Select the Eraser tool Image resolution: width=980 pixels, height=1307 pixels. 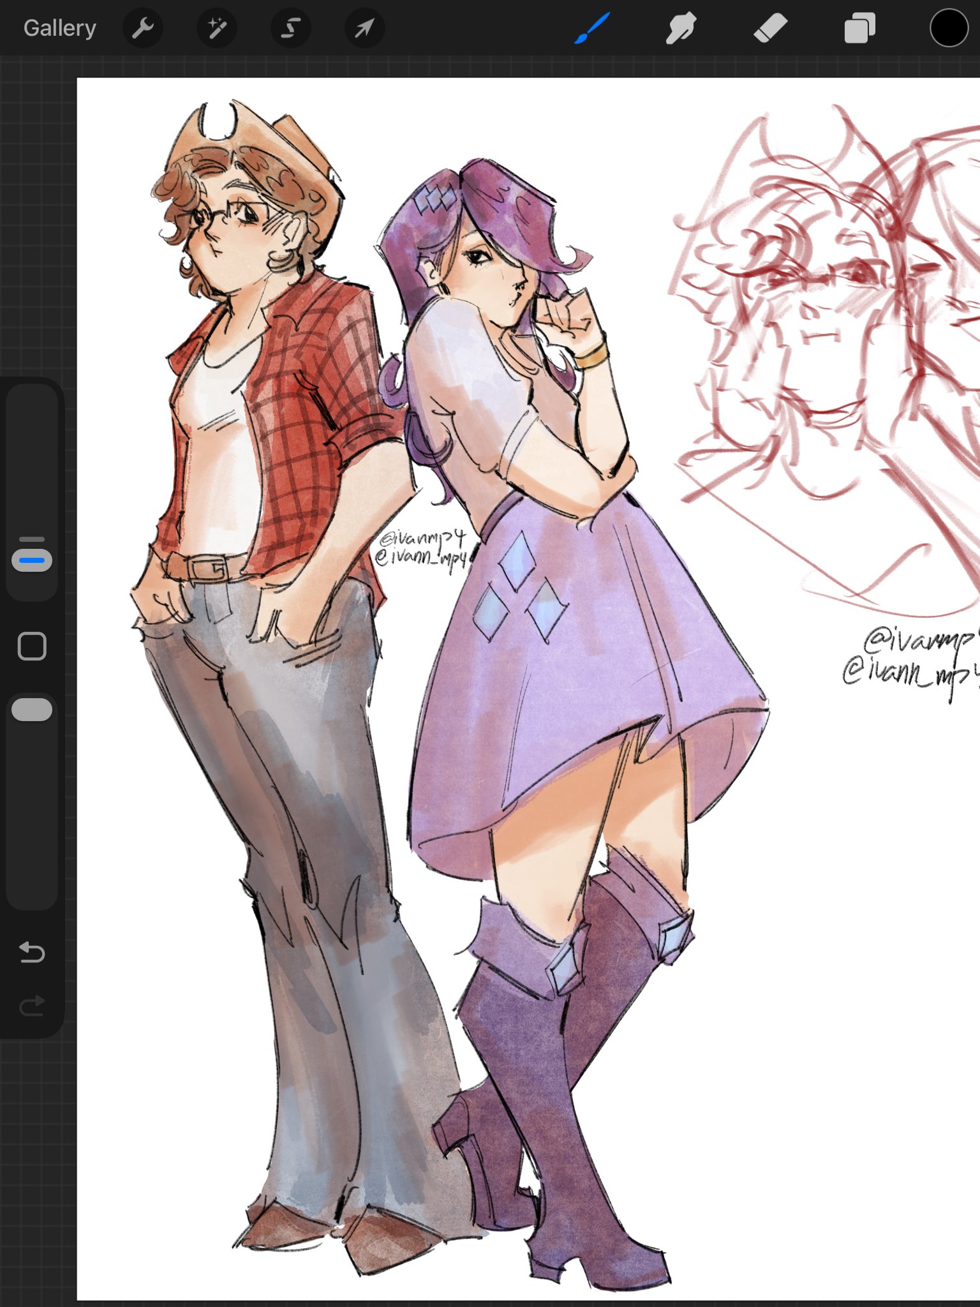(x=770, y=28)
